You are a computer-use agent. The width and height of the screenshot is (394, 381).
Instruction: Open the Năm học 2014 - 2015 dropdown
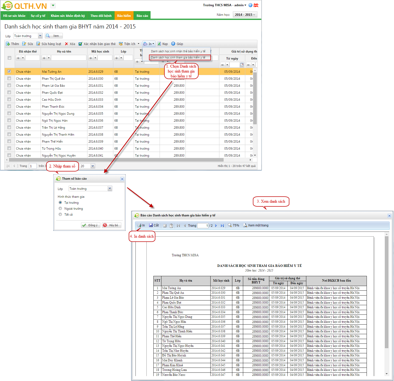tap(245, 15)
